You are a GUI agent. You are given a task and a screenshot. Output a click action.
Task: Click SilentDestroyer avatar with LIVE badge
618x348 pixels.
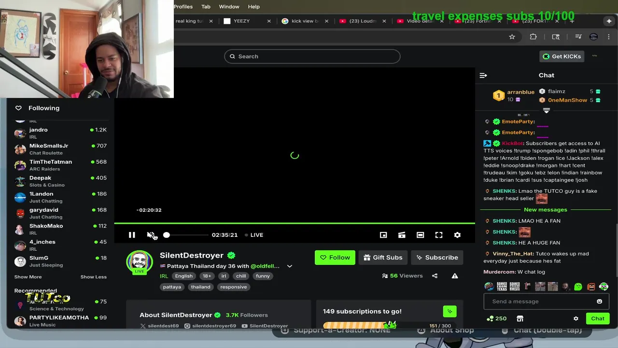point(140,262)
